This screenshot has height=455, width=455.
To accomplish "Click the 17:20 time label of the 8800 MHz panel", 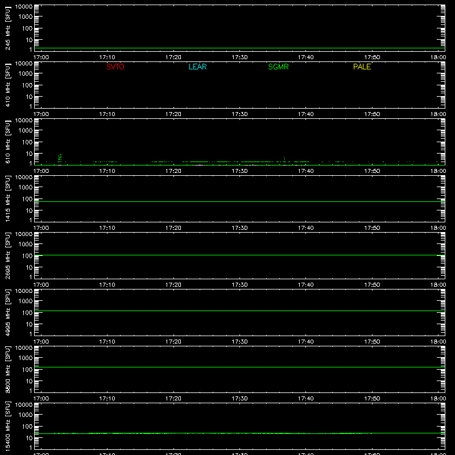I will (173, 399).
